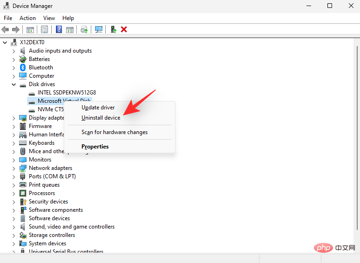Screen dimensions: 360x263
Task: Open the Action menu
Action: coord(27,18)
